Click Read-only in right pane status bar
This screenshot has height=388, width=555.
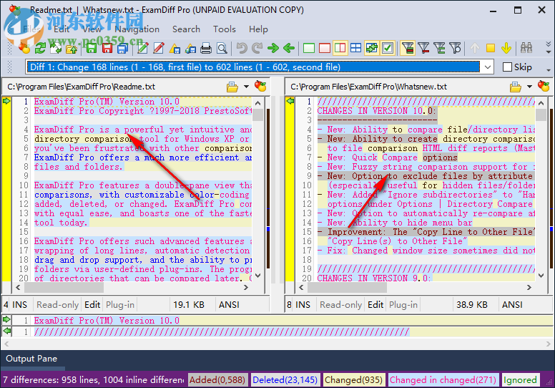pyautogui.click(x=341, y=305)
